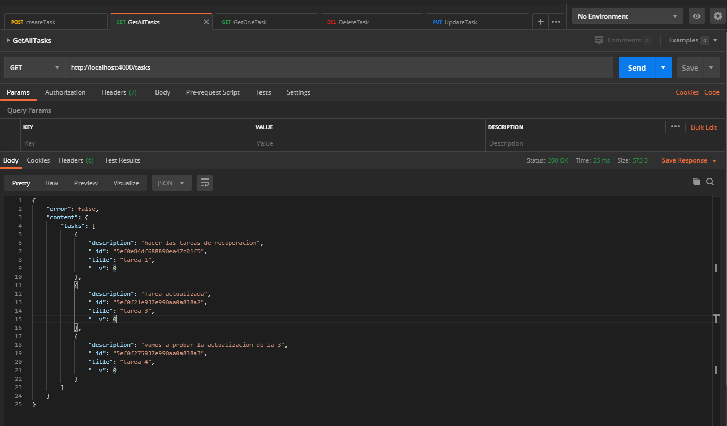Select the Raw view mode
The width and height of the screenshot is (727, 426).
tap(52, 183)
